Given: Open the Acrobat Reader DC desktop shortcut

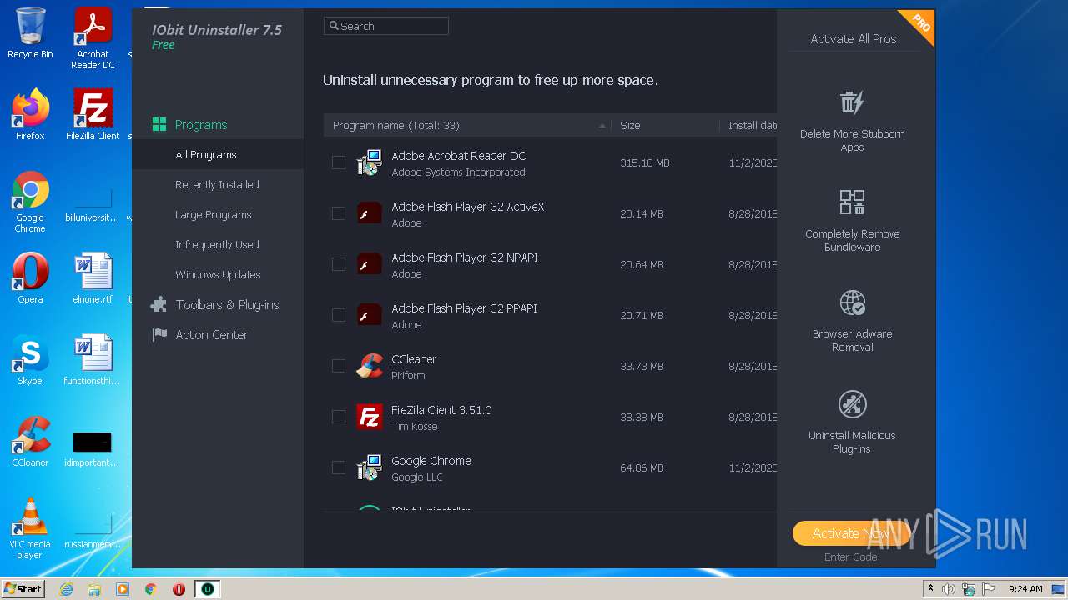Looking at the screenshot, I should pyautogui.click(x=93, y=38).
